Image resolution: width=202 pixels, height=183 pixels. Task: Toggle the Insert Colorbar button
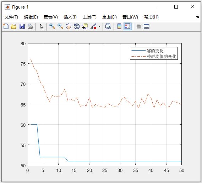click(x=119, y=26)
